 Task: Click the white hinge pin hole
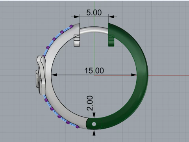click(x=94, y=124)
